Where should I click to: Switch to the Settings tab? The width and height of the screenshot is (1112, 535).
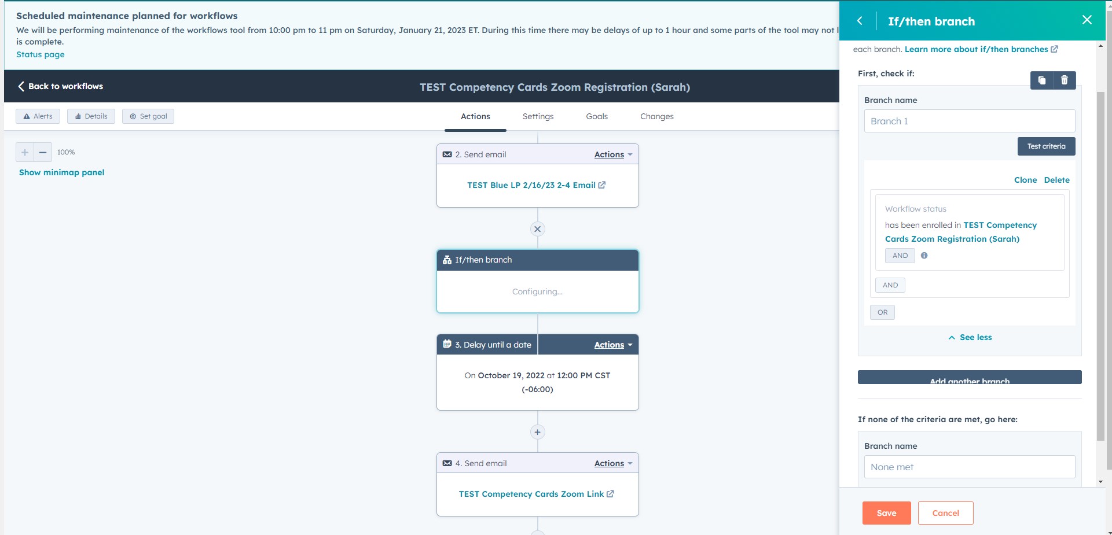pyautogui.click(x=538, y=116)
